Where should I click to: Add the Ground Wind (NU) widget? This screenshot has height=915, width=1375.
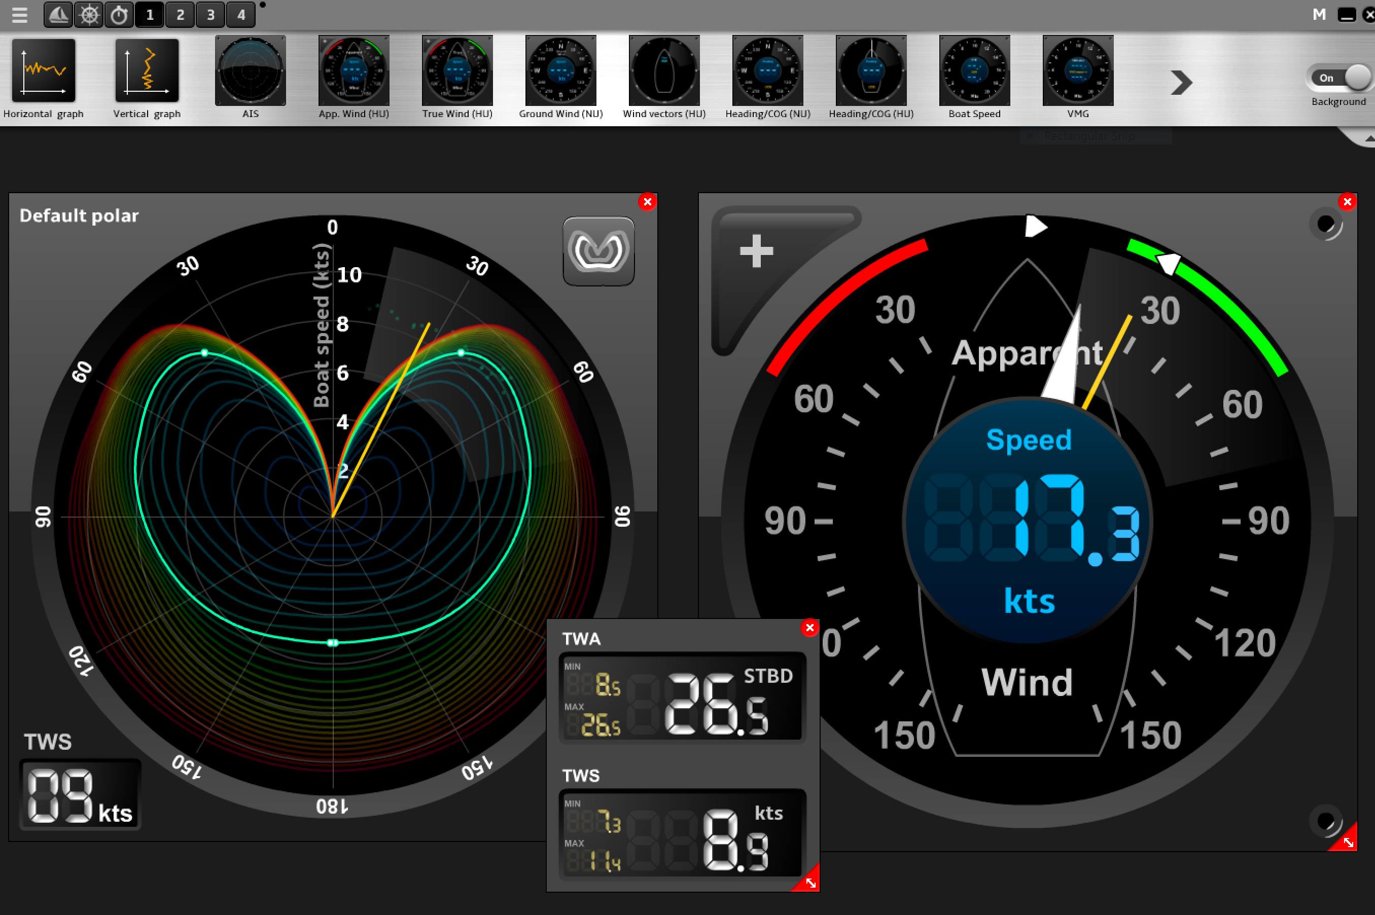tap(560, 70)
